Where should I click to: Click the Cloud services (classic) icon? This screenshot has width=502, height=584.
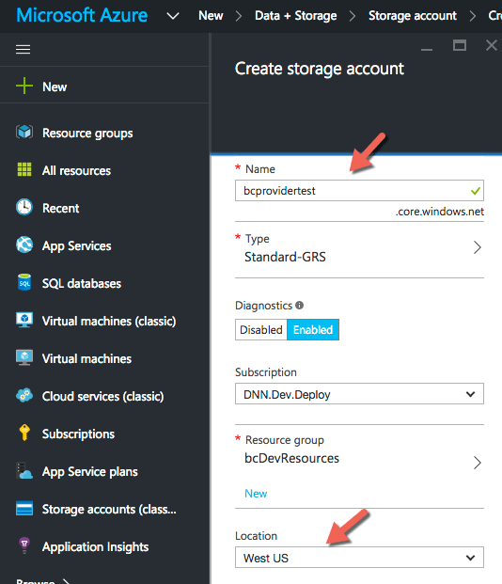24,395
